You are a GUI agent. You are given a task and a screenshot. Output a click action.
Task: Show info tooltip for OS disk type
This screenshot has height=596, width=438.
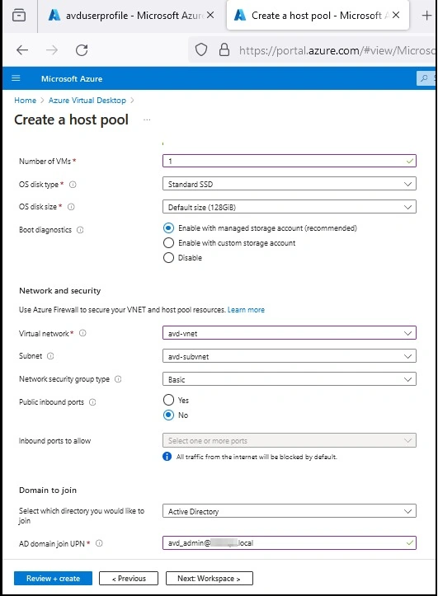pos(73,185)
